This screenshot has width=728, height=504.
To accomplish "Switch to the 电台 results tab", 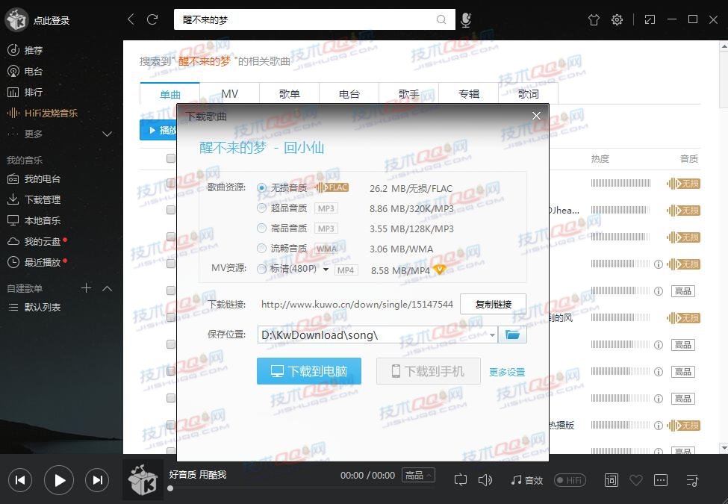I will (x=349, y=94).
